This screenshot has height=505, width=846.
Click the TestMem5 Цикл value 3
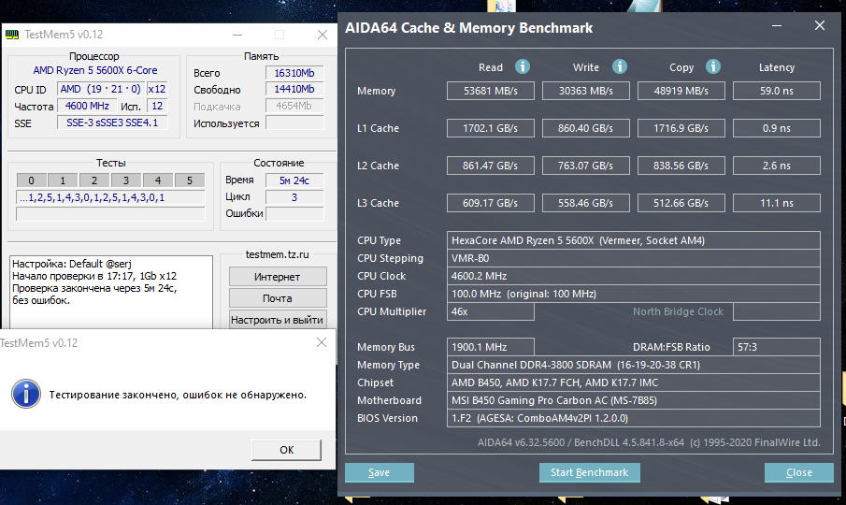tap(294, 197)
